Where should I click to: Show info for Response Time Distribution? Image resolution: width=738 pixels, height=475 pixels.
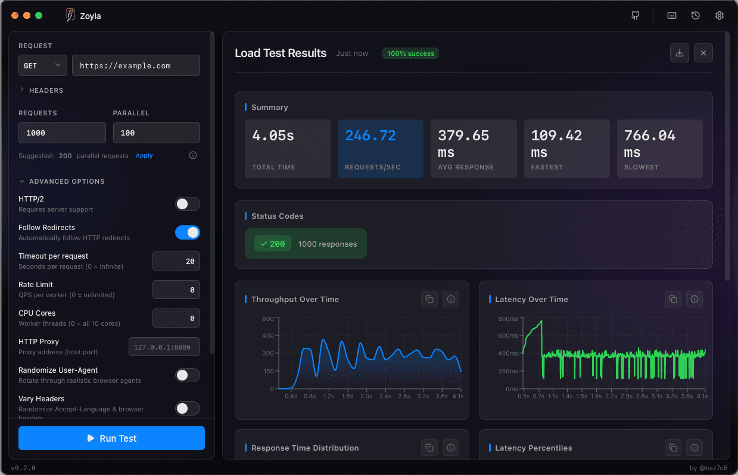pos(450,448)
